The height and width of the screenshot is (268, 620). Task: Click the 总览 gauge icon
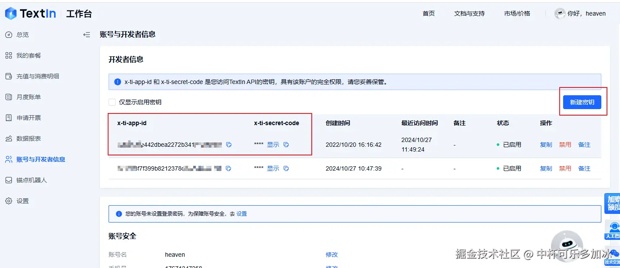coord(9,35)
